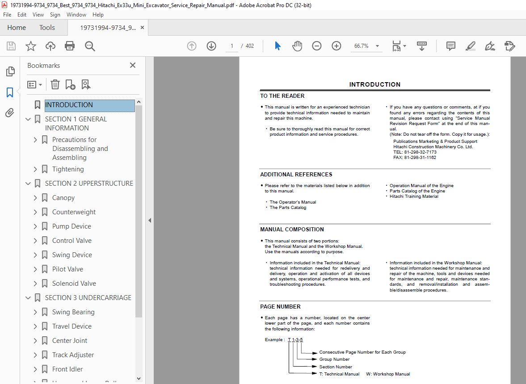Collapse SECTION 2 UPPERSTRUCTURE bookmark
Screen dimensions: 526x384
(x=28, y=184)
